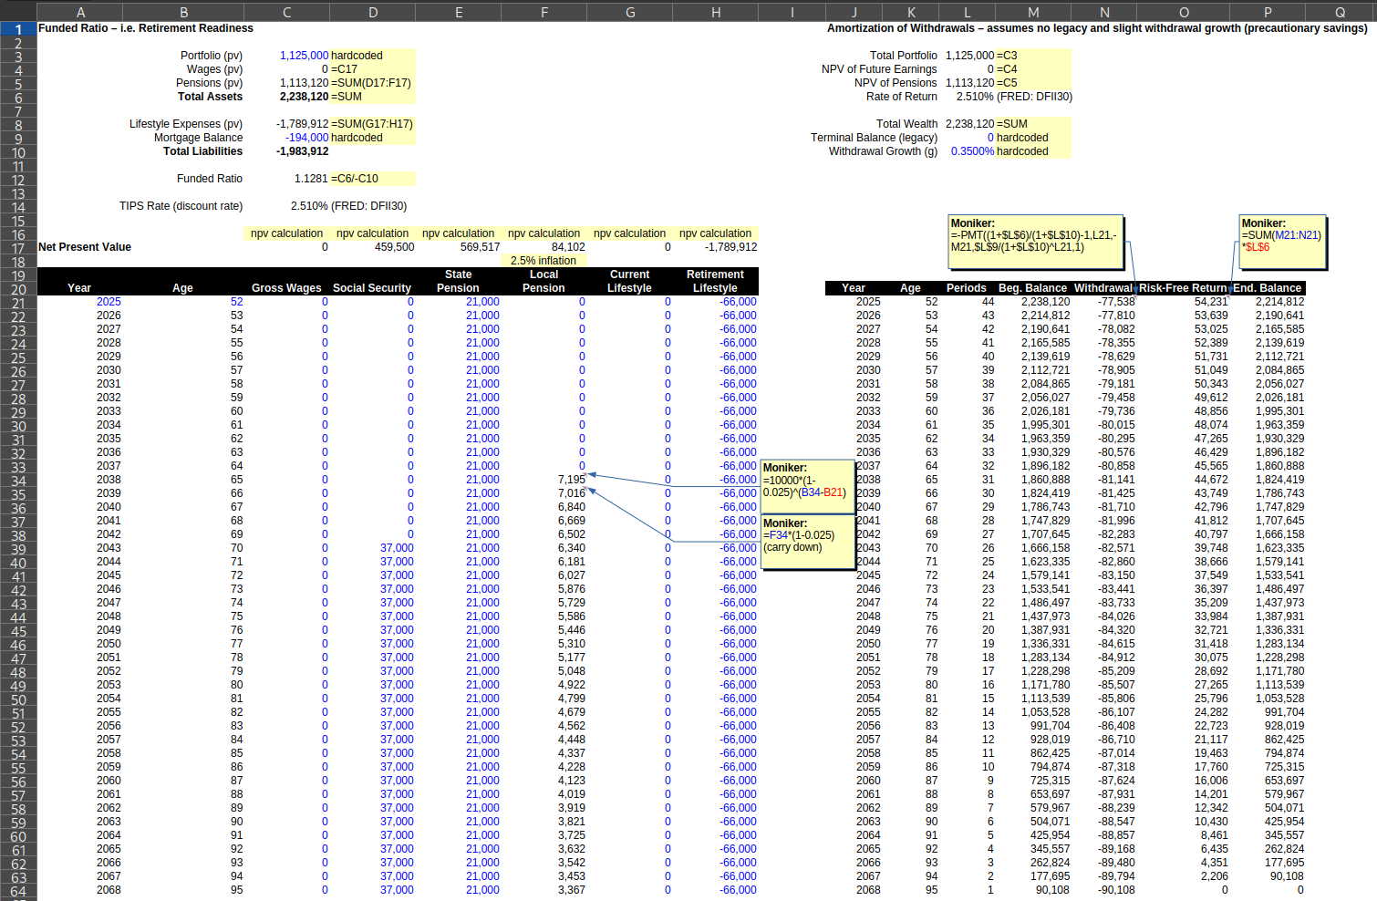Click the '2,206' risk-free return value
Viewport: 1377px width, 901px height.
pos(1214,876)
